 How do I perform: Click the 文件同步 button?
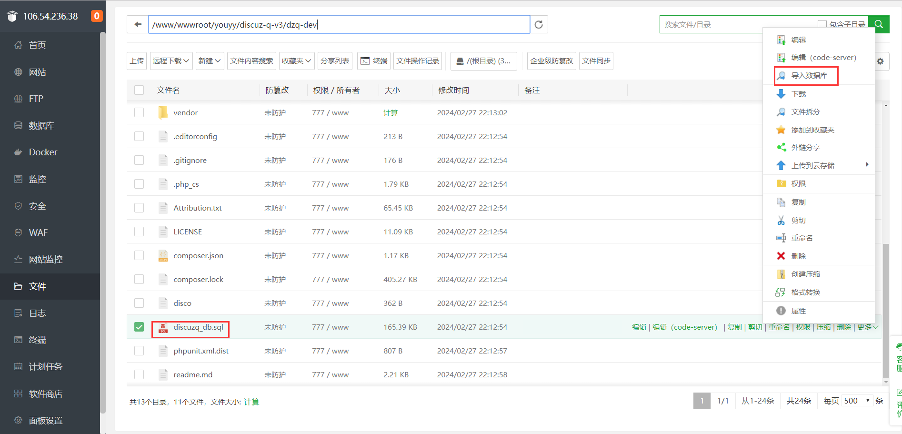(x=596, y=61)
